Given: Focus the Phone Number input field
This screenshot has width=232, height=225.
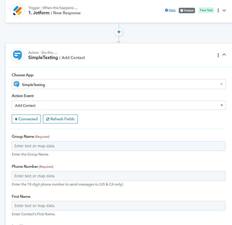Looking at the screenshot, I should [x=118, y=176].
